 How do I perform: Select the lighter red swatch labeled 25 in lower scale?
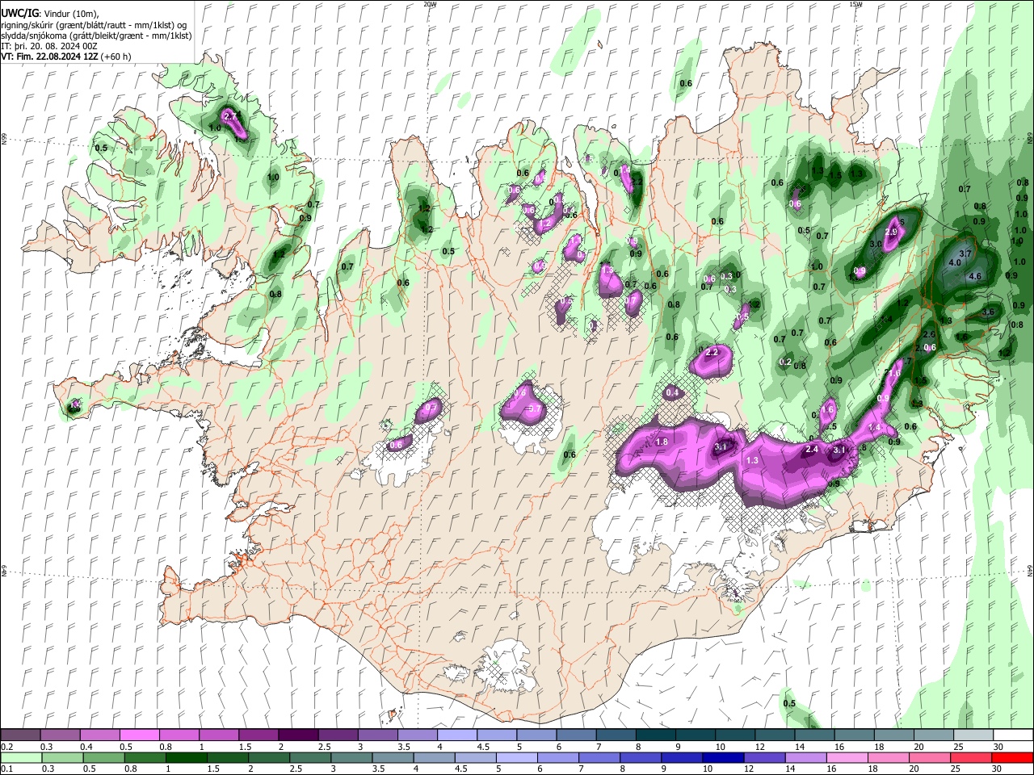pyautogui.click(x=971, y=757)
